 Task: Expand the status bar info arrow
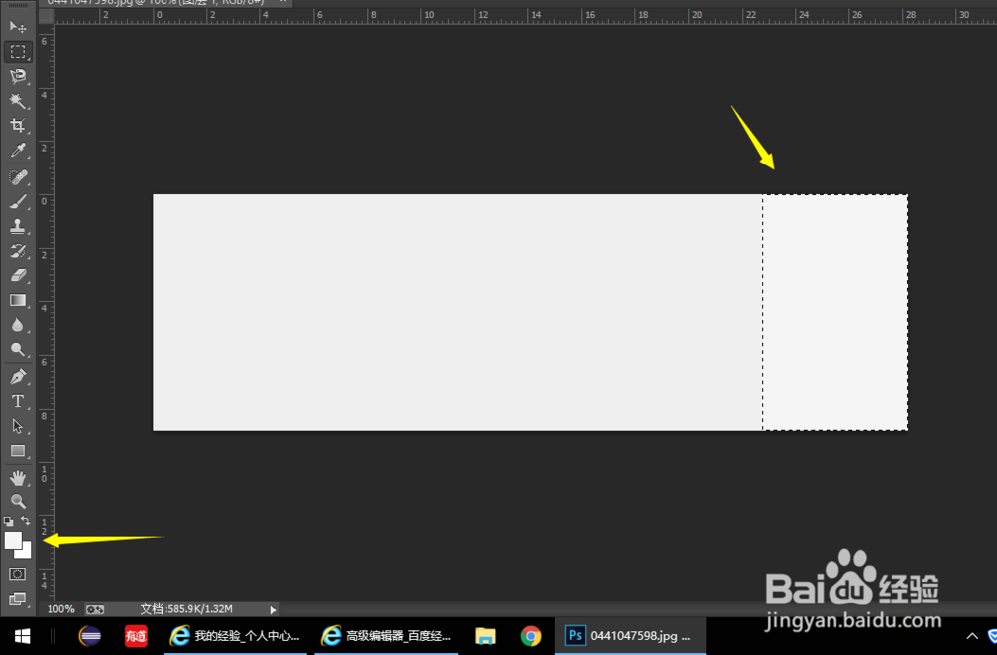273,610
